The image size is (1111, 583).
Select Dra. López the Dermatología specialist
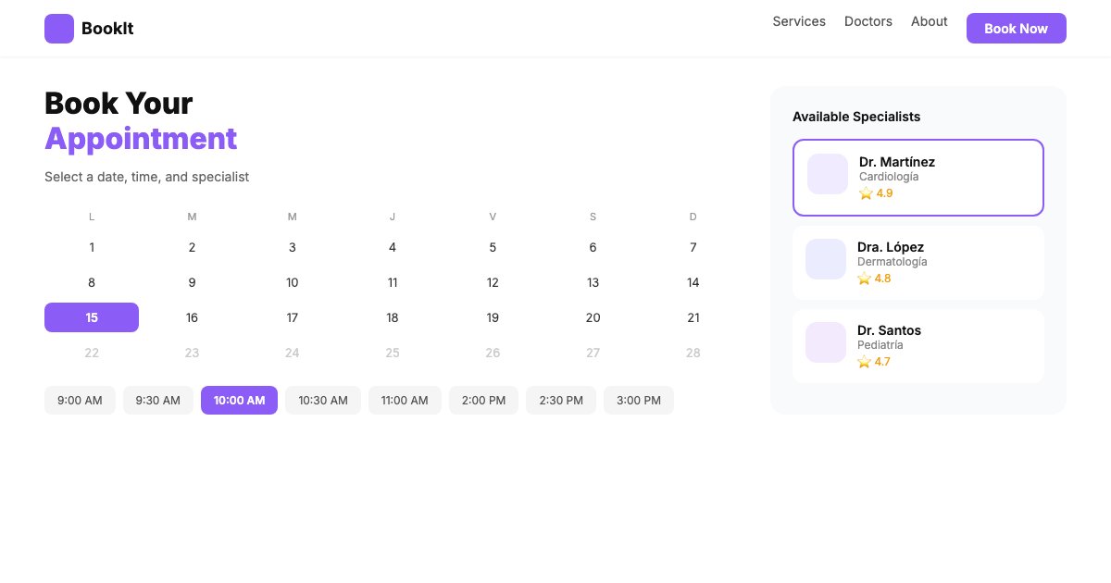click(918, 262)
